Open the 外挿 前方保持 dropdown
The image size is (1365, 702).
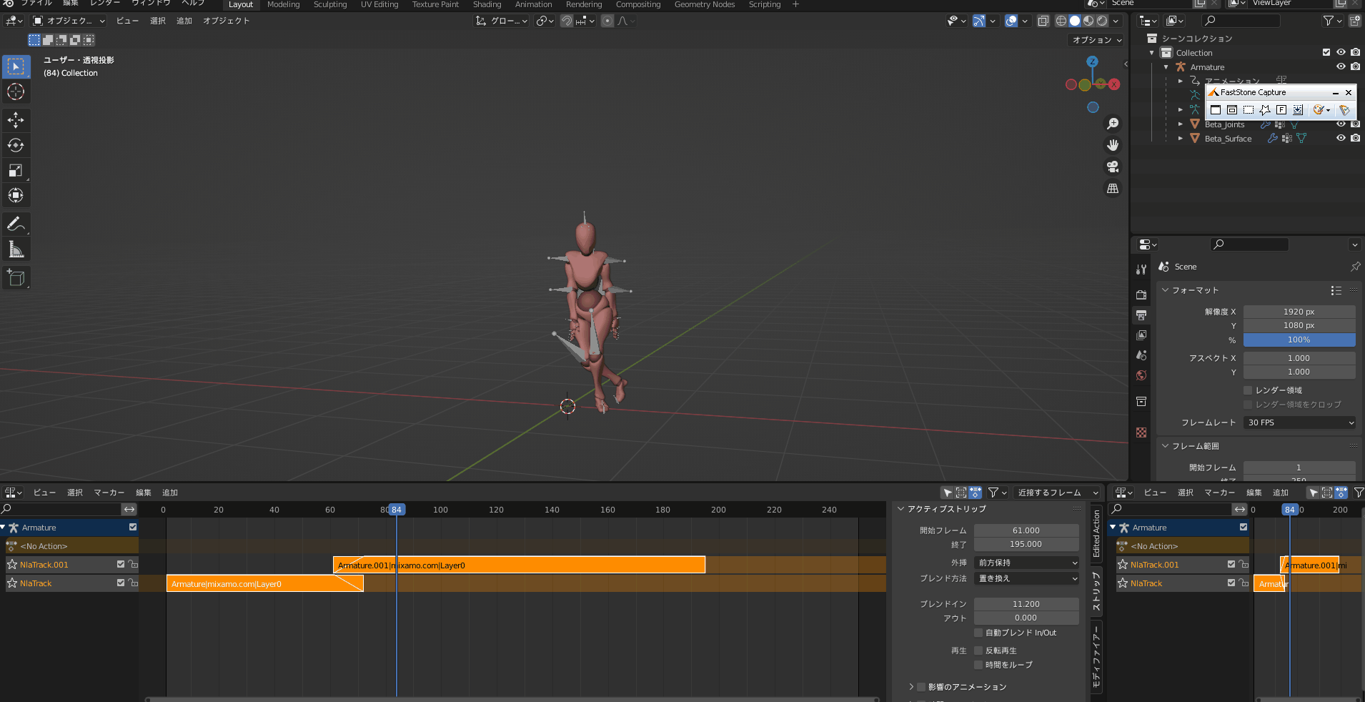pos(1026,563)
